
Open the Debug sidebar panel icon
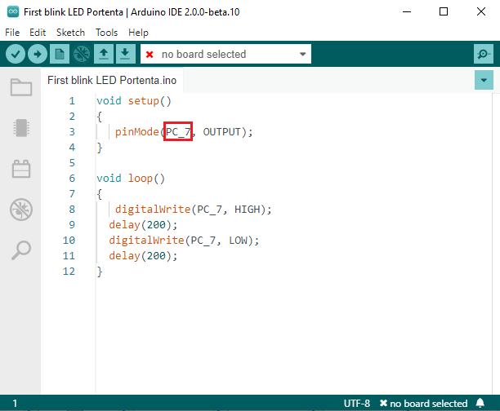tap(21, 210)
